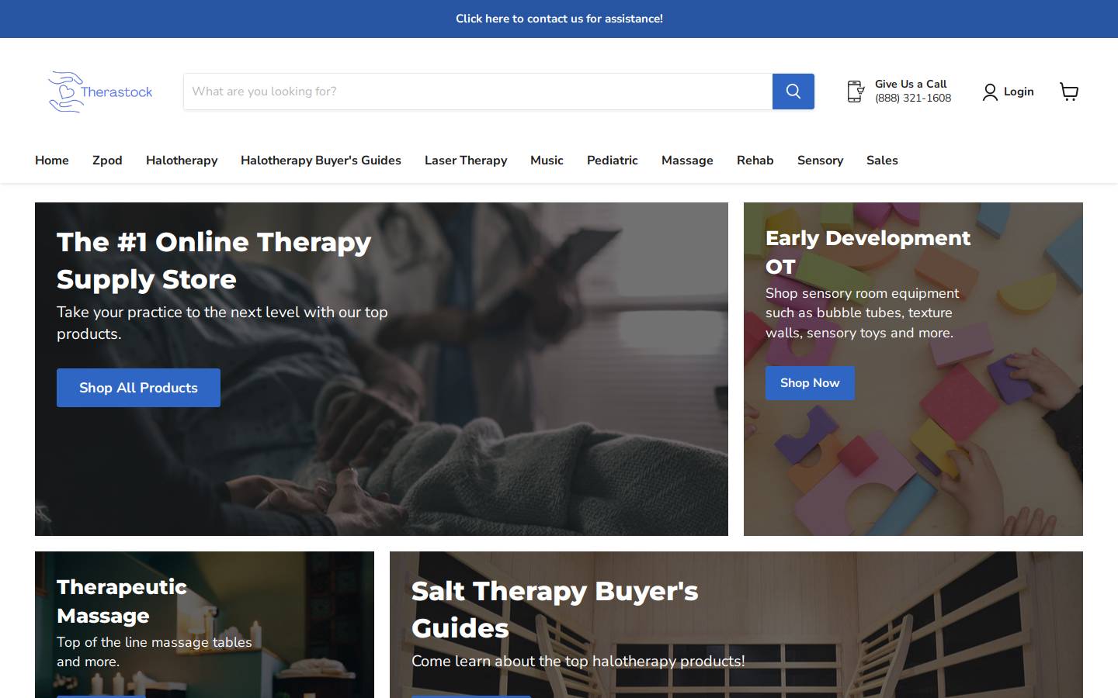Image resolution: width=1118 pixels, height=698 pixels.
Task: Go to the Home menu item
Action: pyautogui.click(x=52, y=161)
